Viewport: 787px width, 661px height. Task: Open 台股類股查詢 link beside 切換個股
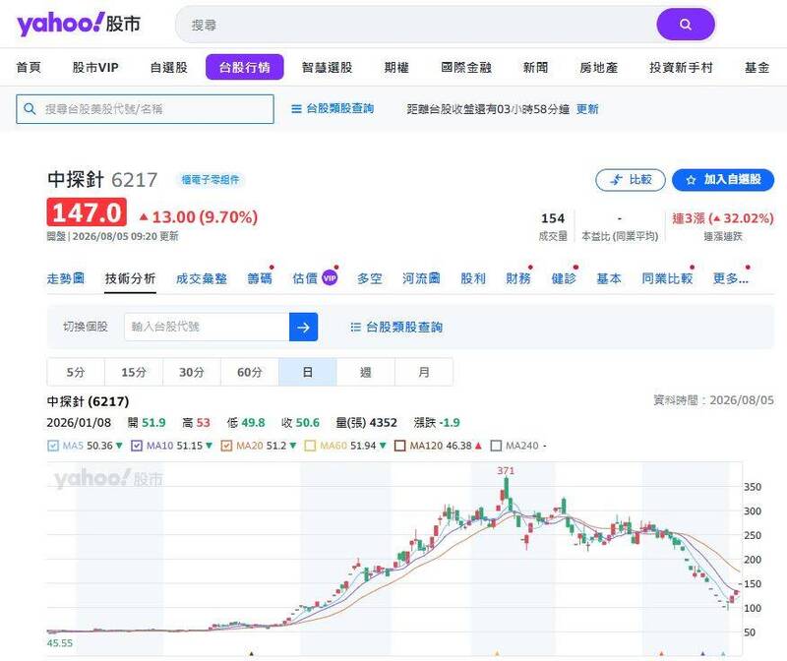click(x=404, y=328)
